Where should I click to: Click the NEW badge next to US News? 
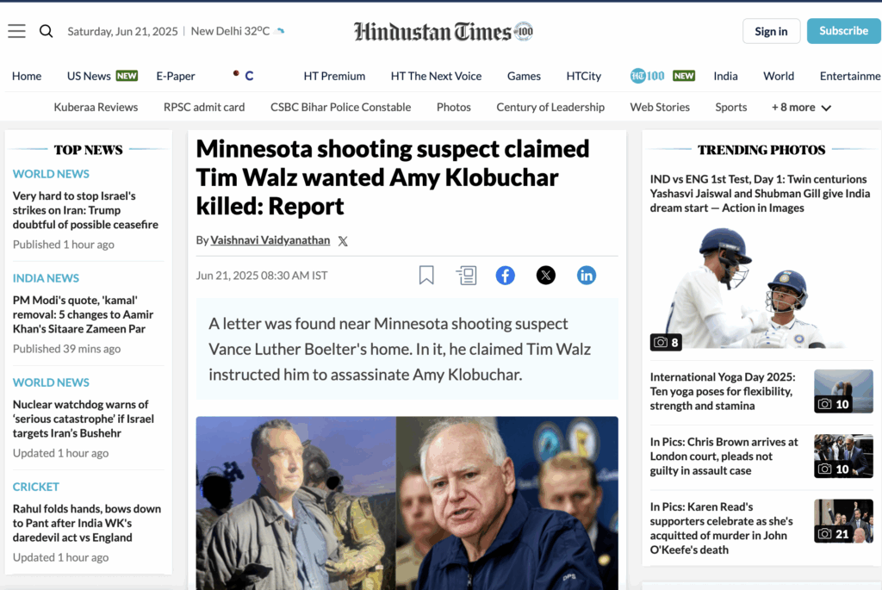[127, 76]
